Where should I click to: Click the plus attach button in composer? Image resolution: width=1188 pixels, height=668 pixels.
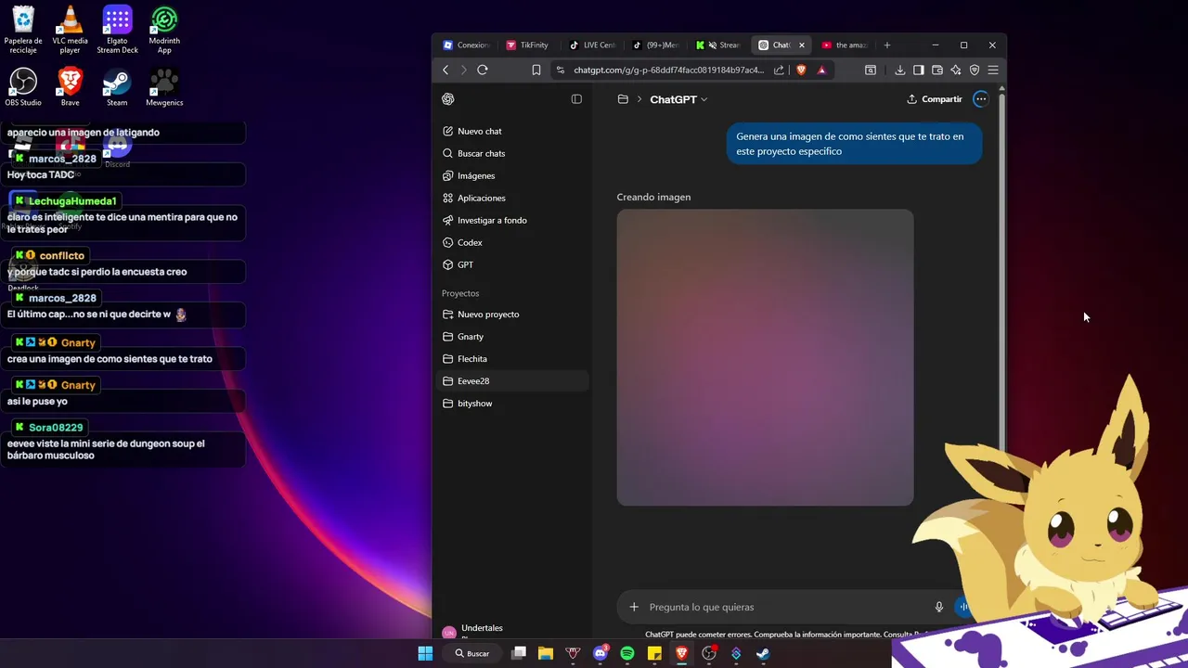[x=634, y=607]
